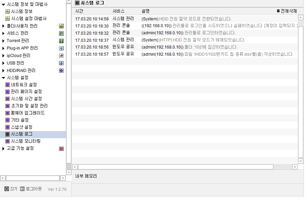
Task: Expand ipCloud 관리 tree node
Action: click(x=3, y=56)
